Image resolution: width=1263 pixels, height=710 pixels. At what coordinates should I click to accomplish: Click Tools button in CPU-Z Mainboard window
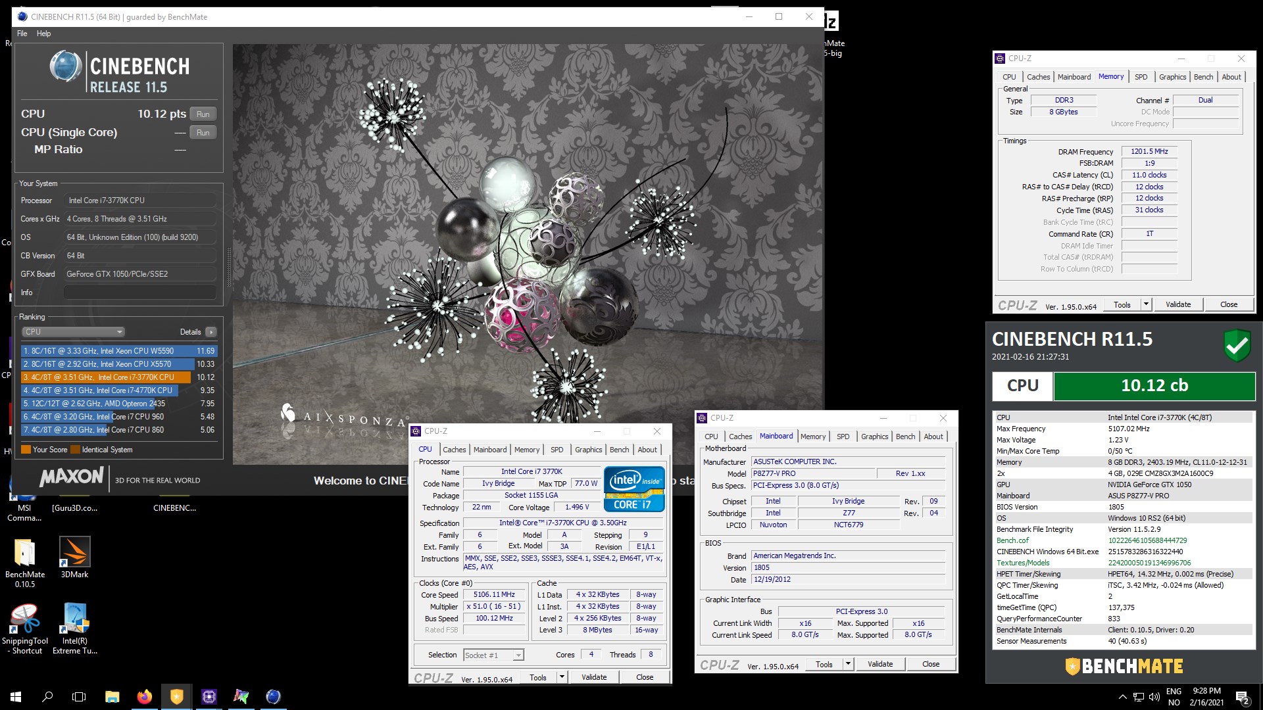point(824,664)
